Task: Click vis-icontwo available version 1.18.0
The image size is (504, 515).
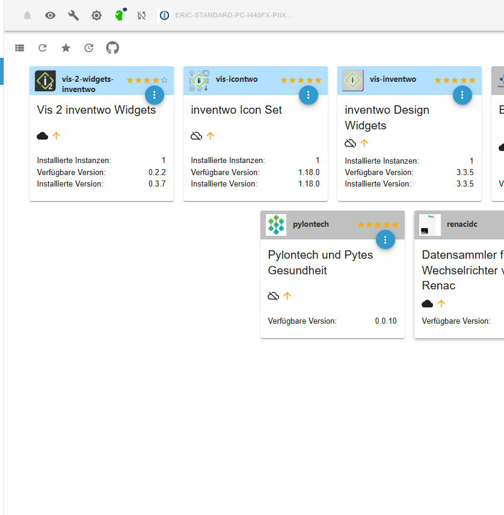Action: coord(309,172)
